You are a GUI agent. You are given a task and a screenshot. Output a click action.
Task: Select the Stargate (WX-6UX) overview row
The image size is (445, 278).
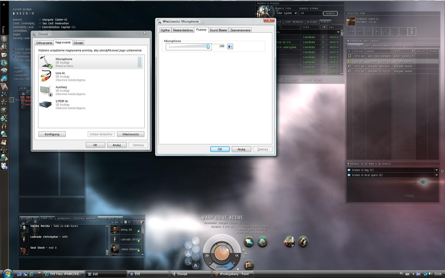click(x=393, y=66)
